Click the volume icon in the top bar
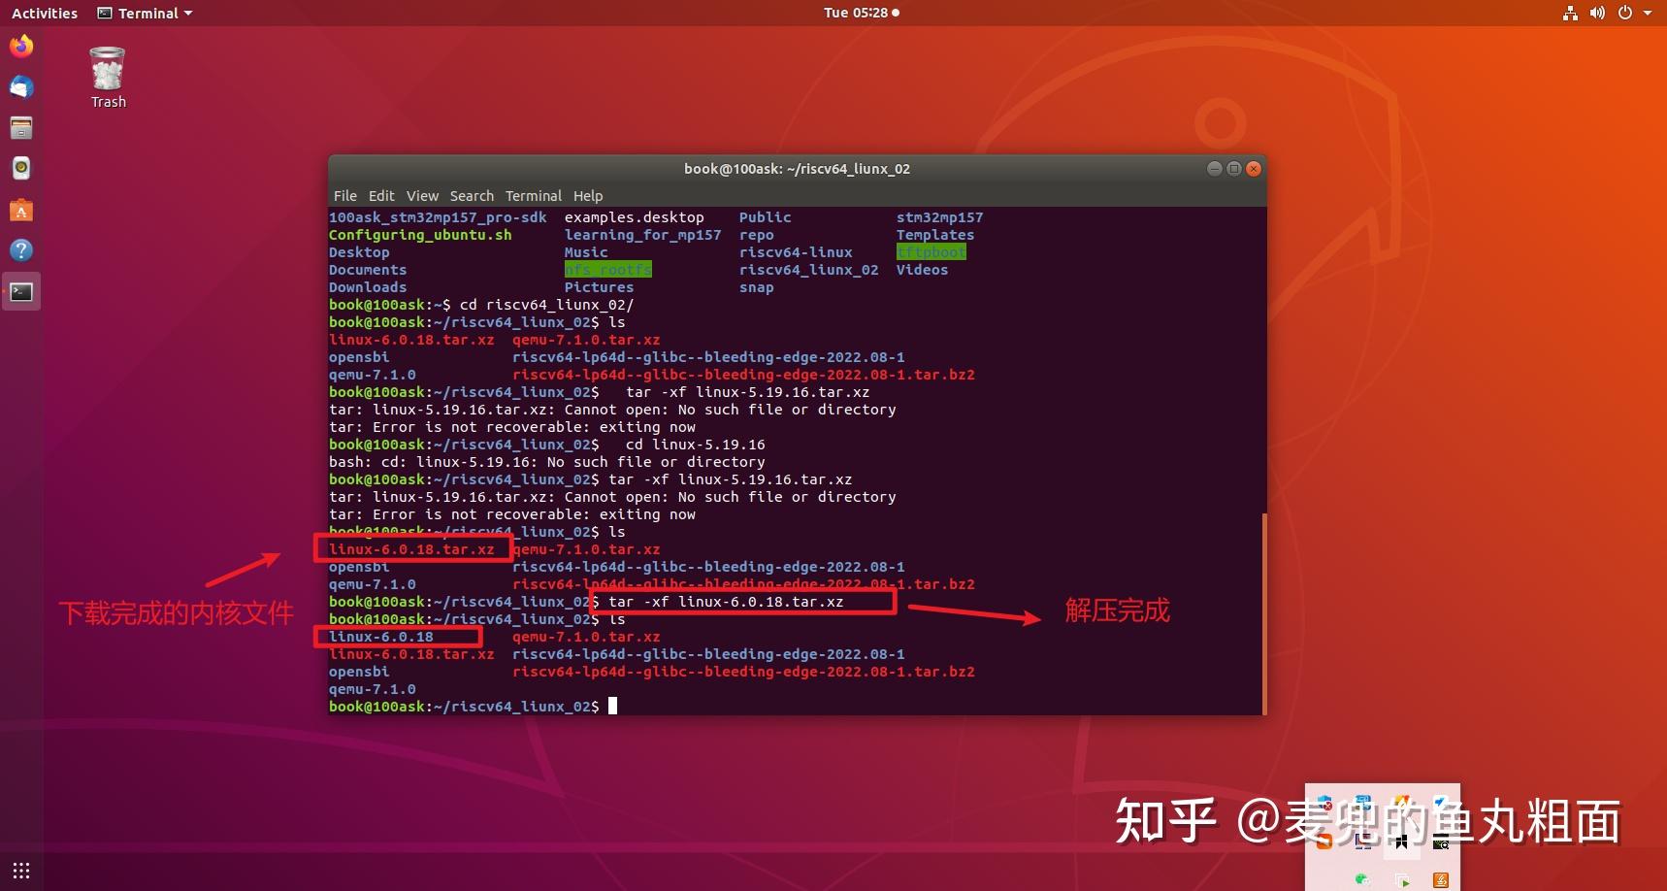Image resolution: width=1667 pixels, height=891 pixels. click(1597, 13)
